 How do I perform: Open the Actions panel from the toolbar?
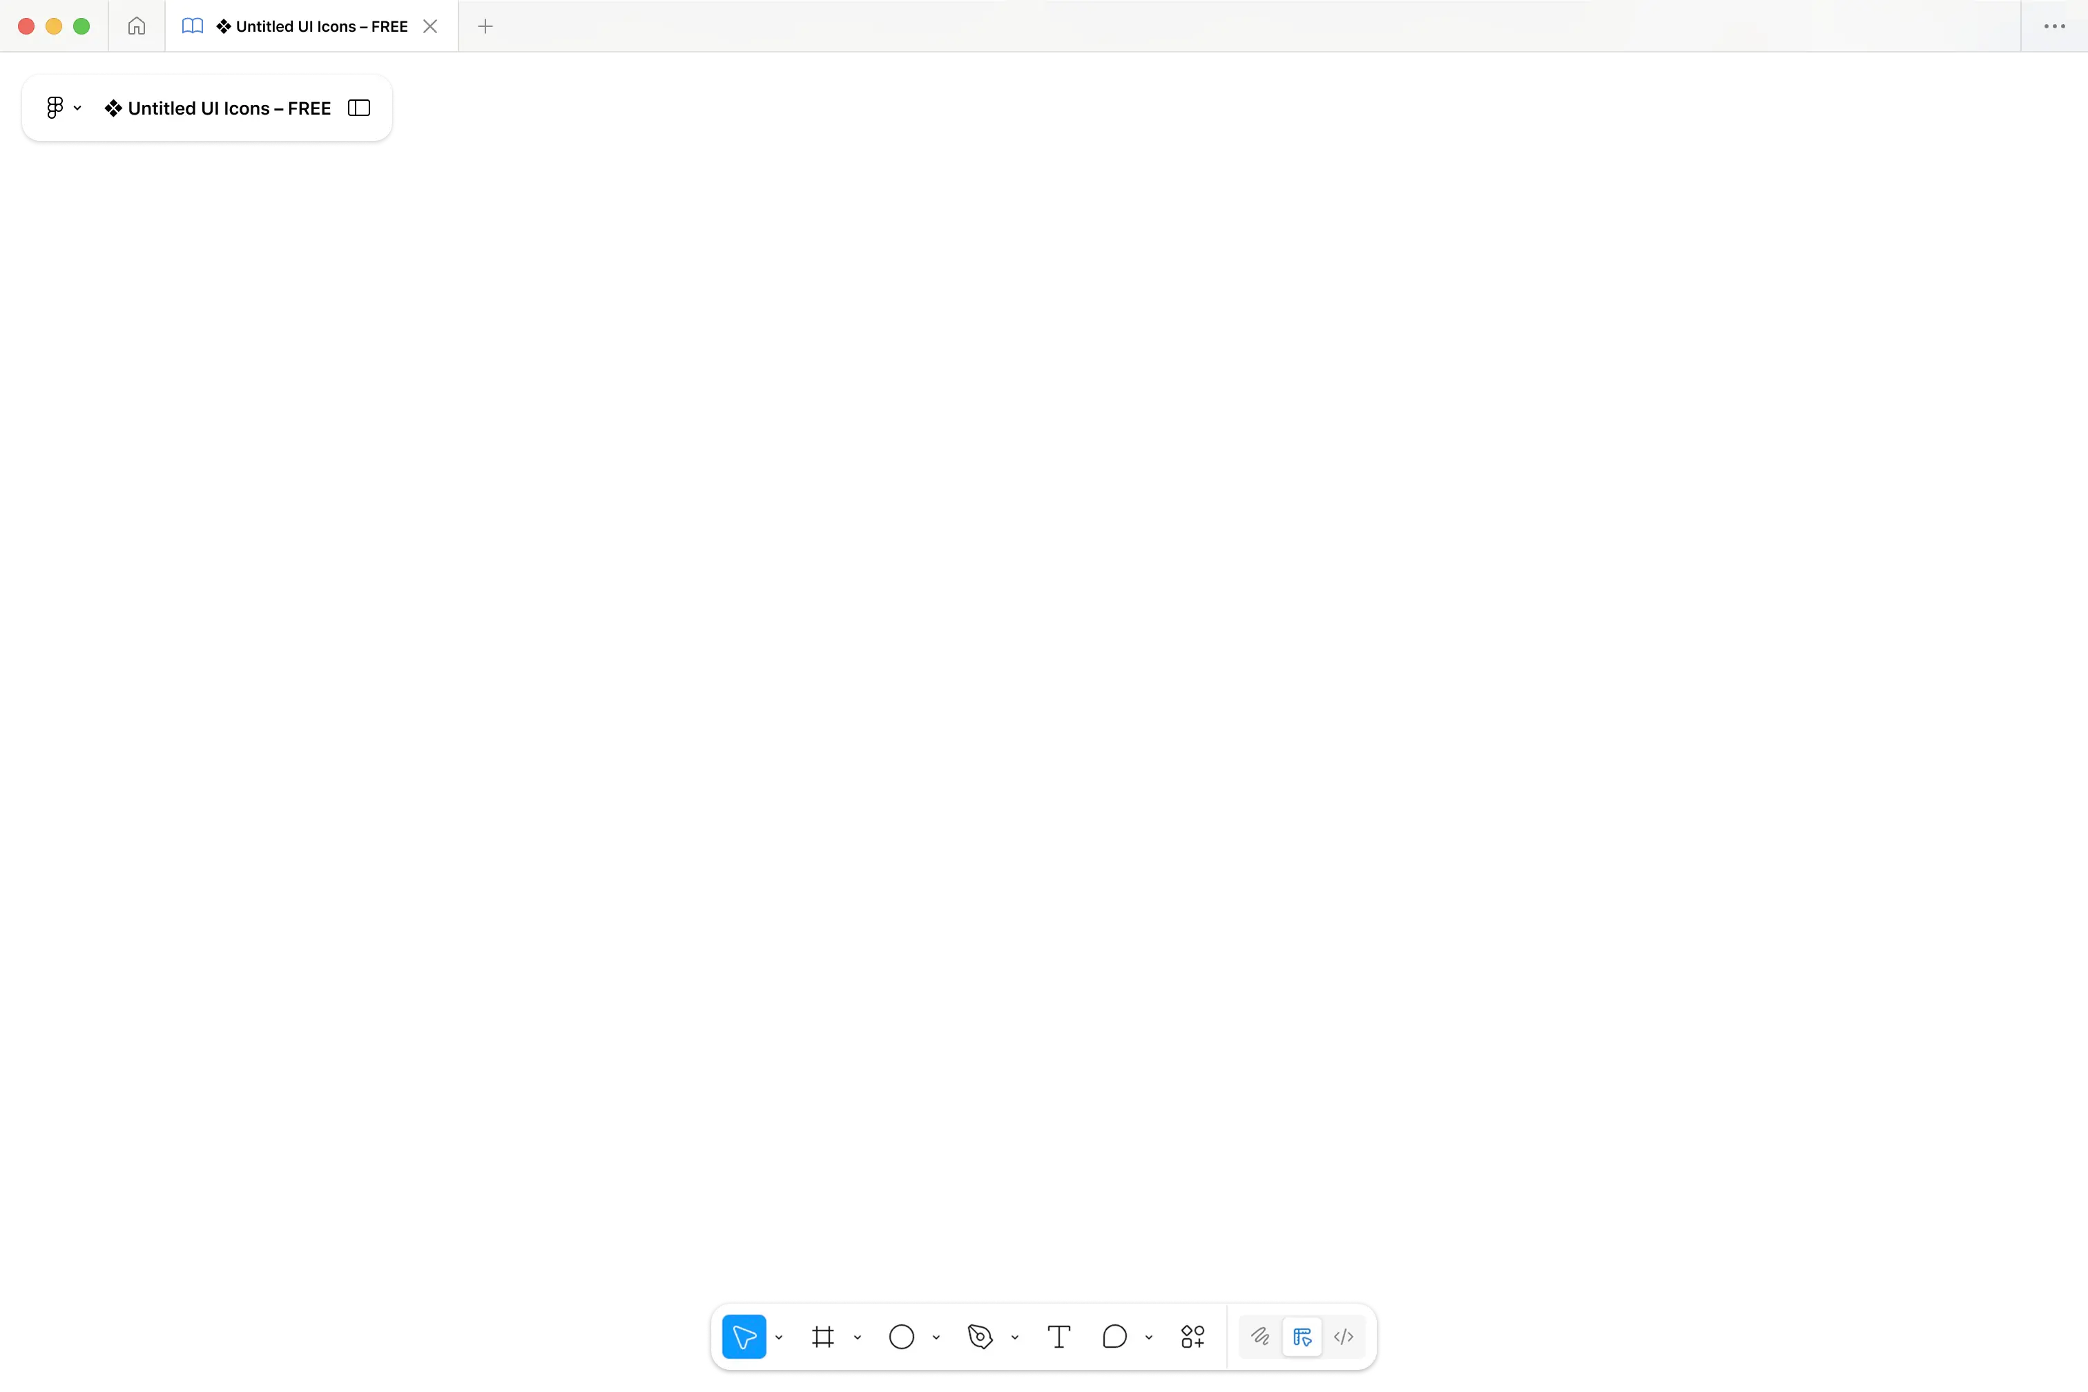click(x=1192, y=1336)
